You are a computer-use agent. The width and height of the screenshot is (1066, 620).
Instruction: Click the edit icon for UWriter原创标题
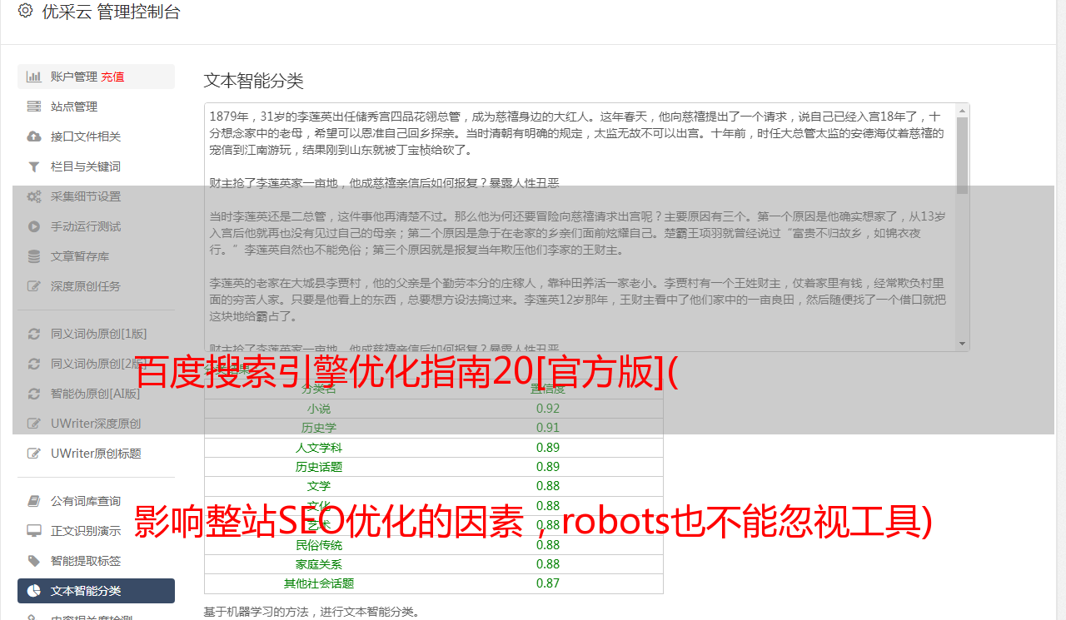[x=33, y=454]
